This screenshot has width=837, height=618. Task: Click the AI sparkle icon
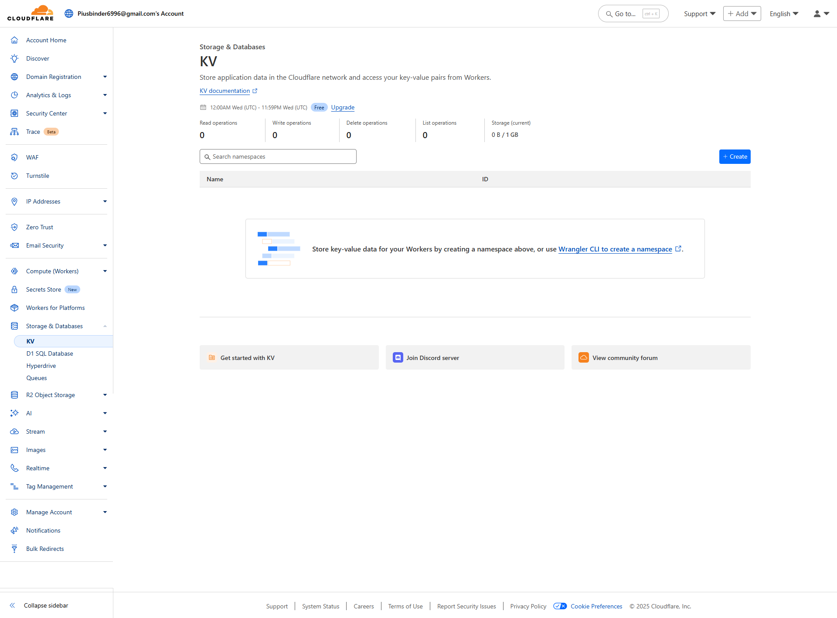coord(14,413)
